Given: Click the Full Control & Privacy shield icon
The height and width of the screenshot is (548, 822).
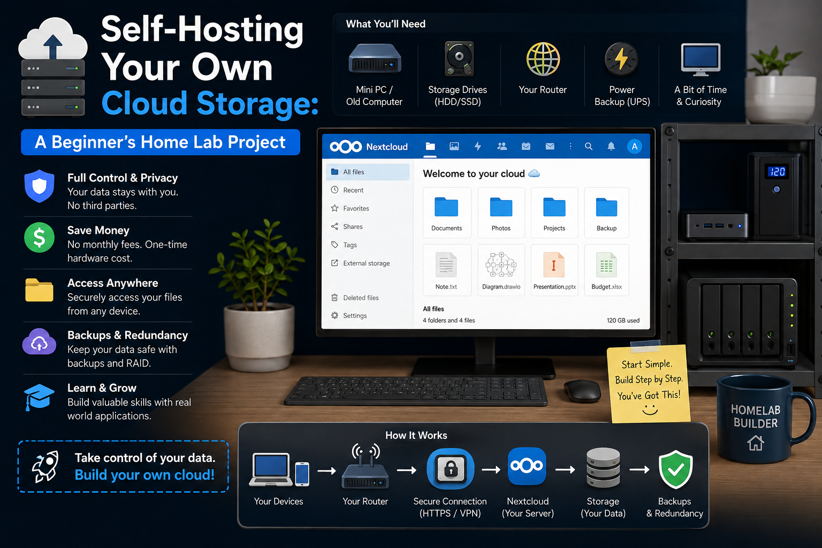Looking at the screenshot, I should point(40,186).
